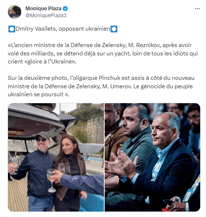Viewport: 206px width, 217px height.
Task: Click the stone fortress wall in photo
Action: tap(95, 130)
